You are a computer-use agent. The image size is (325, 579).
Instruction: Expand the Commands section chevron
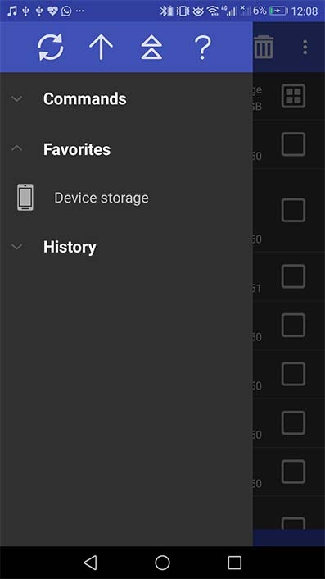pyautogui.click(x=17, y=98)
